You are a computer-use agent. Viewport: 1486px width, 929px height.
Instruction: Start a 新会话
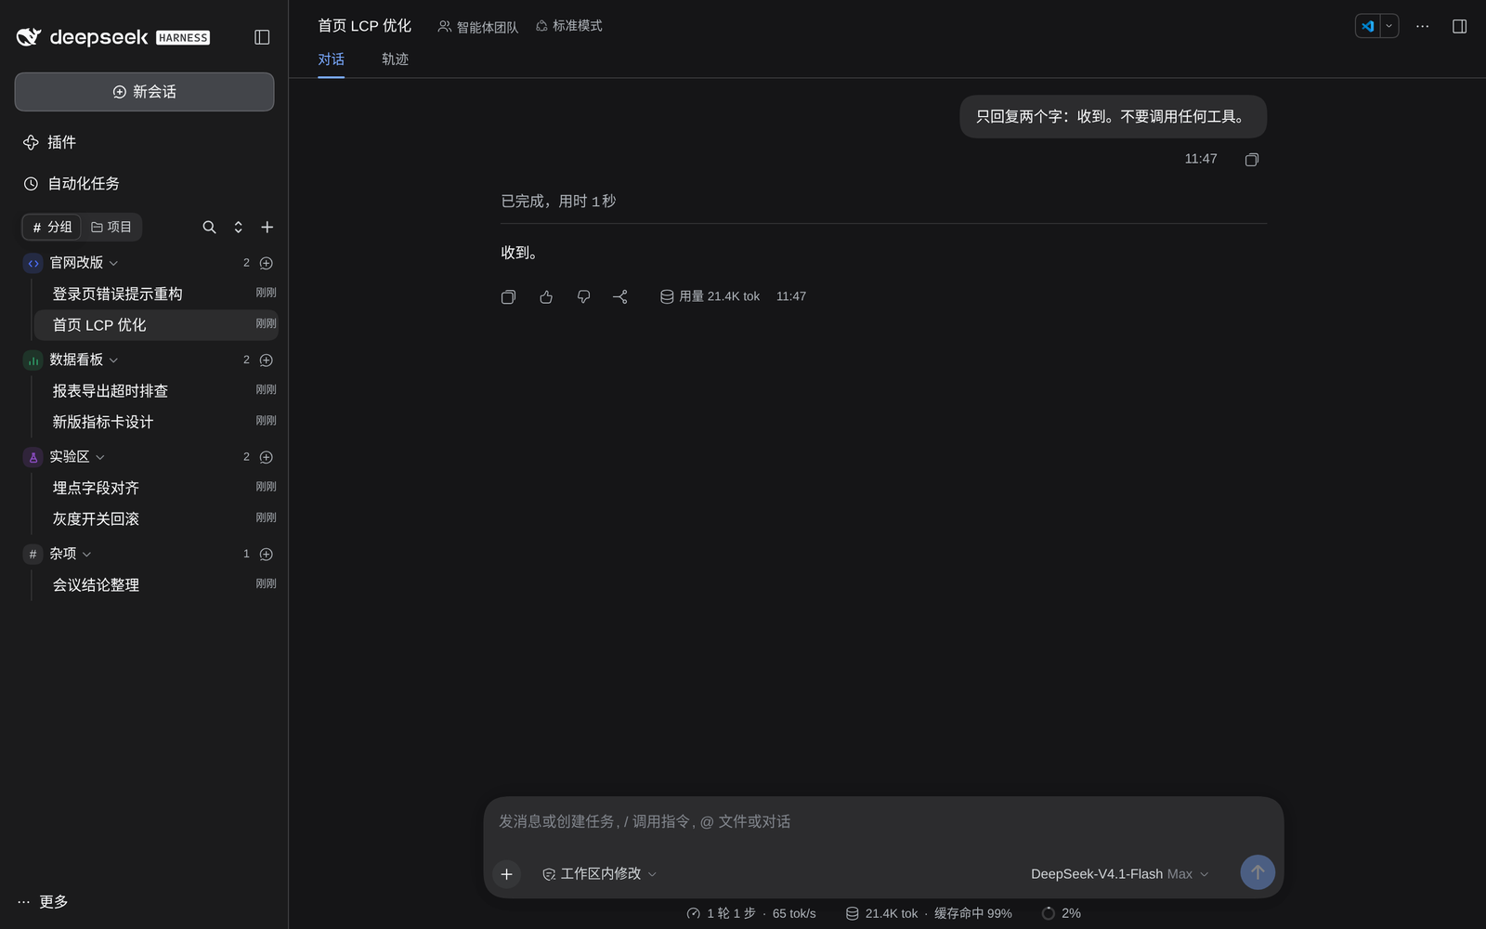(x=144, y=92)
